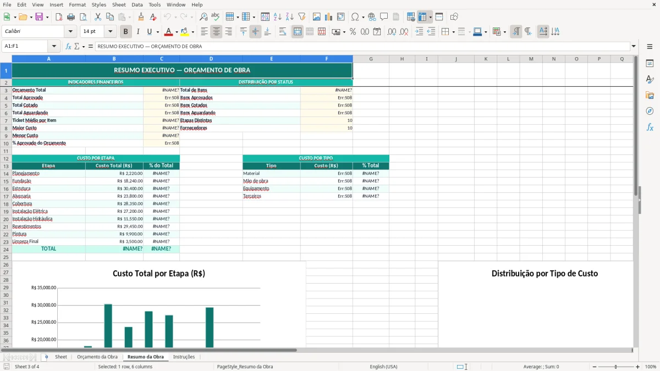660x371 pixels.
Task: Open the sidebar Navigator panel
Action: coord(650,111)
